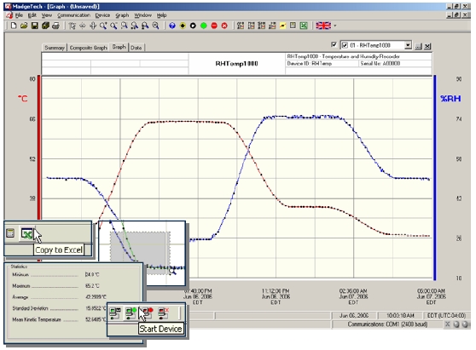
Task: Toggle the checkbox left of device selector box
Action: (334, 45)
